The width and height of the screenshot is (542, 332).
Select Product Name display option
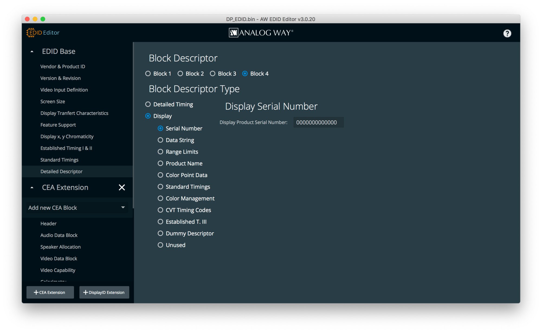[x=160, y=163]
